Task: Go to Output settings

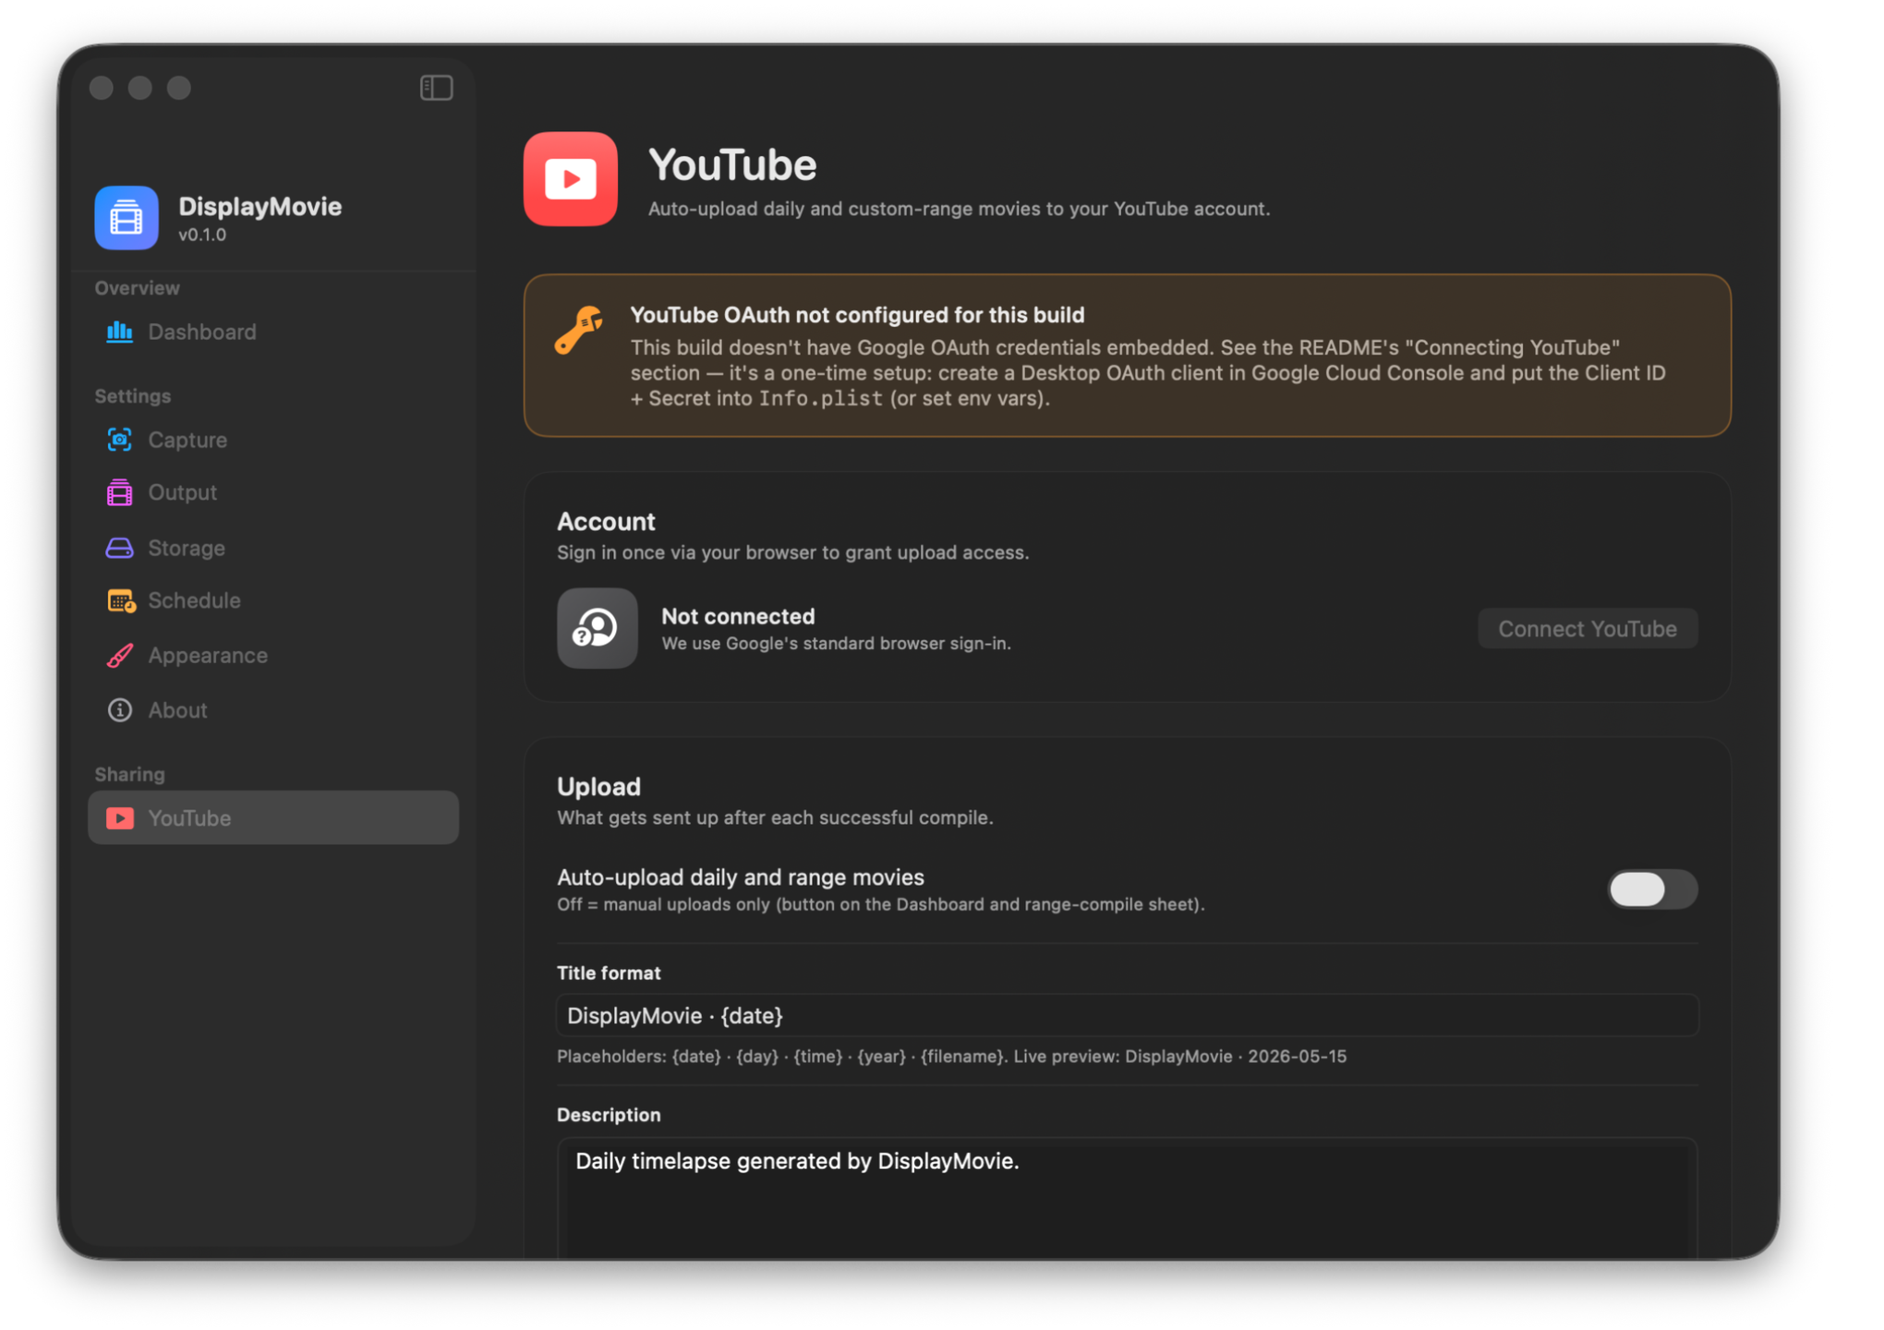Action: tap(273, 492)
